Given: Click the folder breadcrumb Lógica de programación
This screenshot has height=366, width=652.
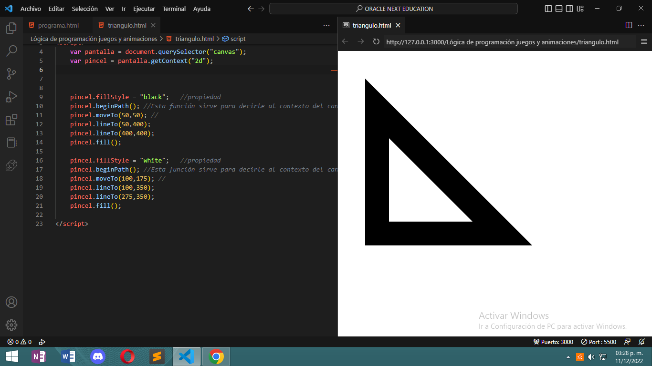Looking at the screenshot, I should coord(94,39).
